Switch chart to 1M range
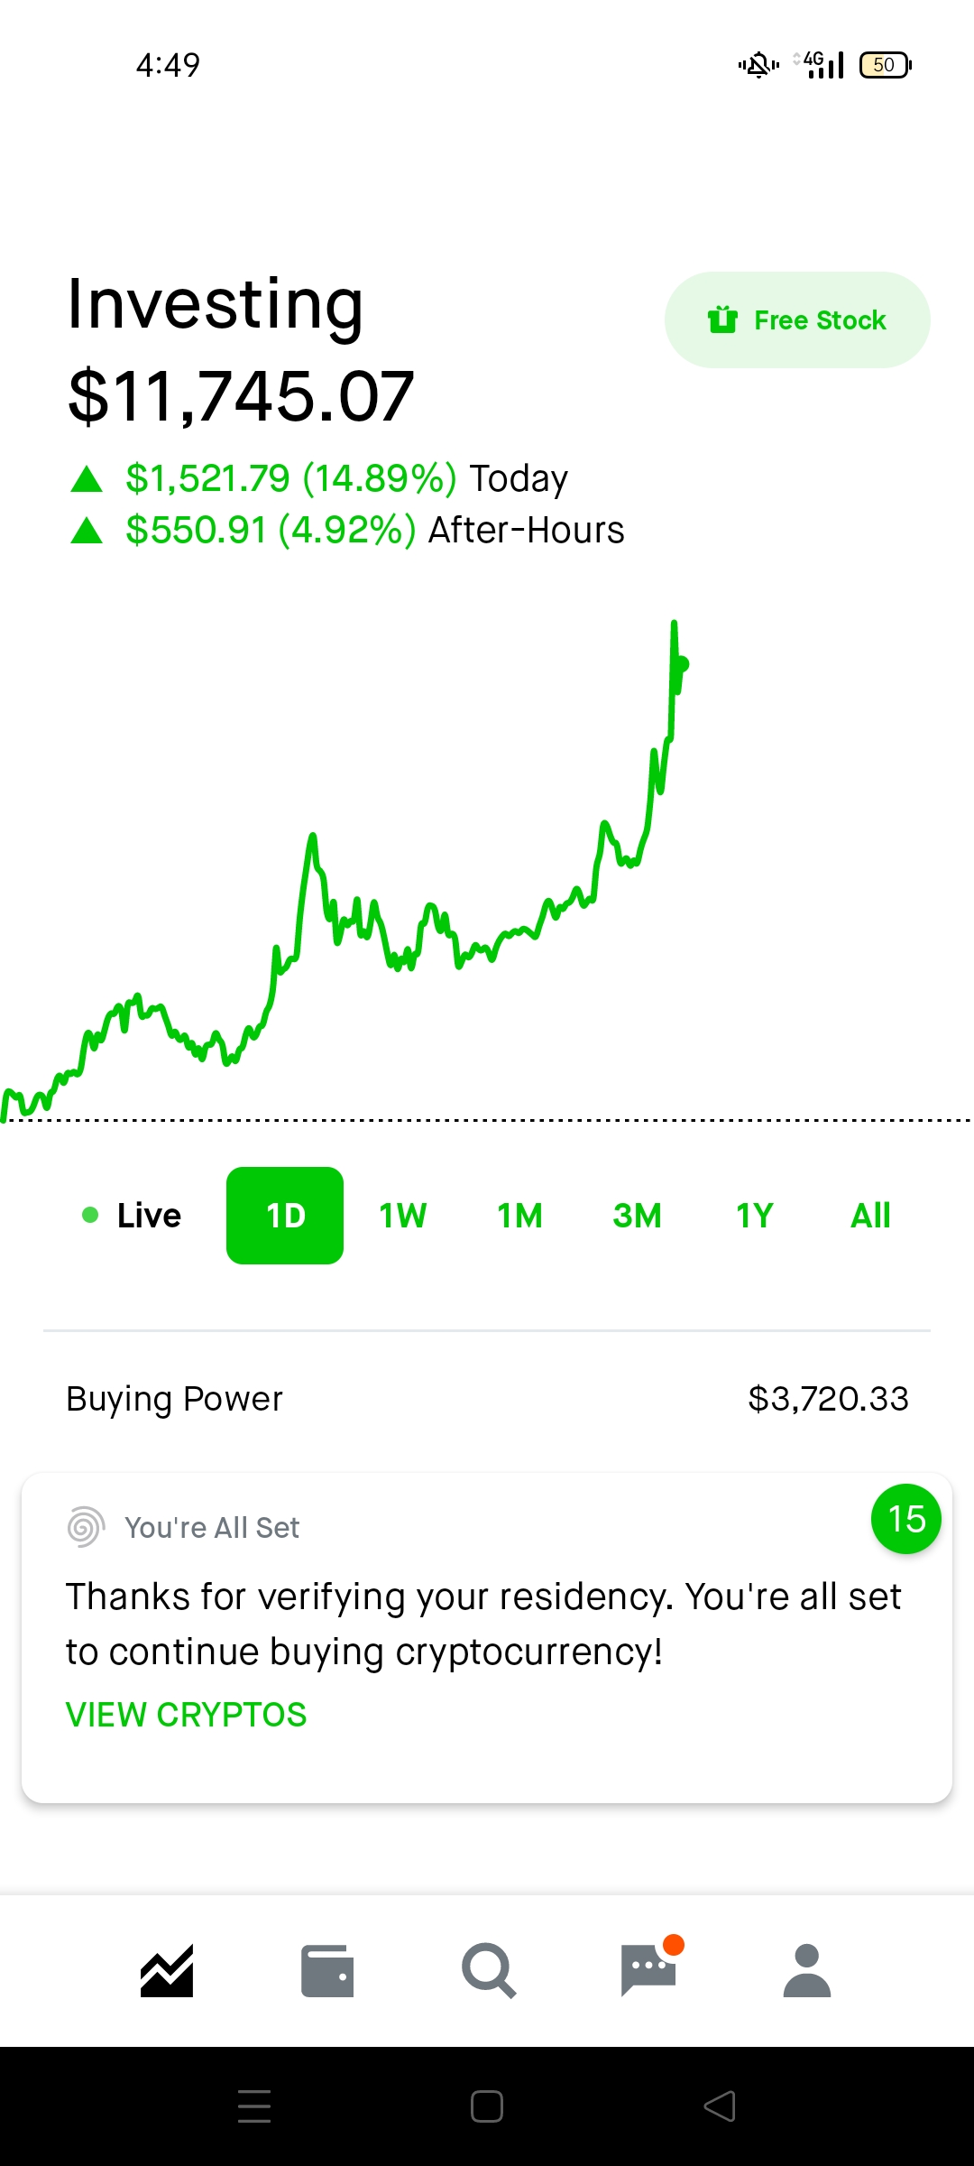 coord(519,1216)
